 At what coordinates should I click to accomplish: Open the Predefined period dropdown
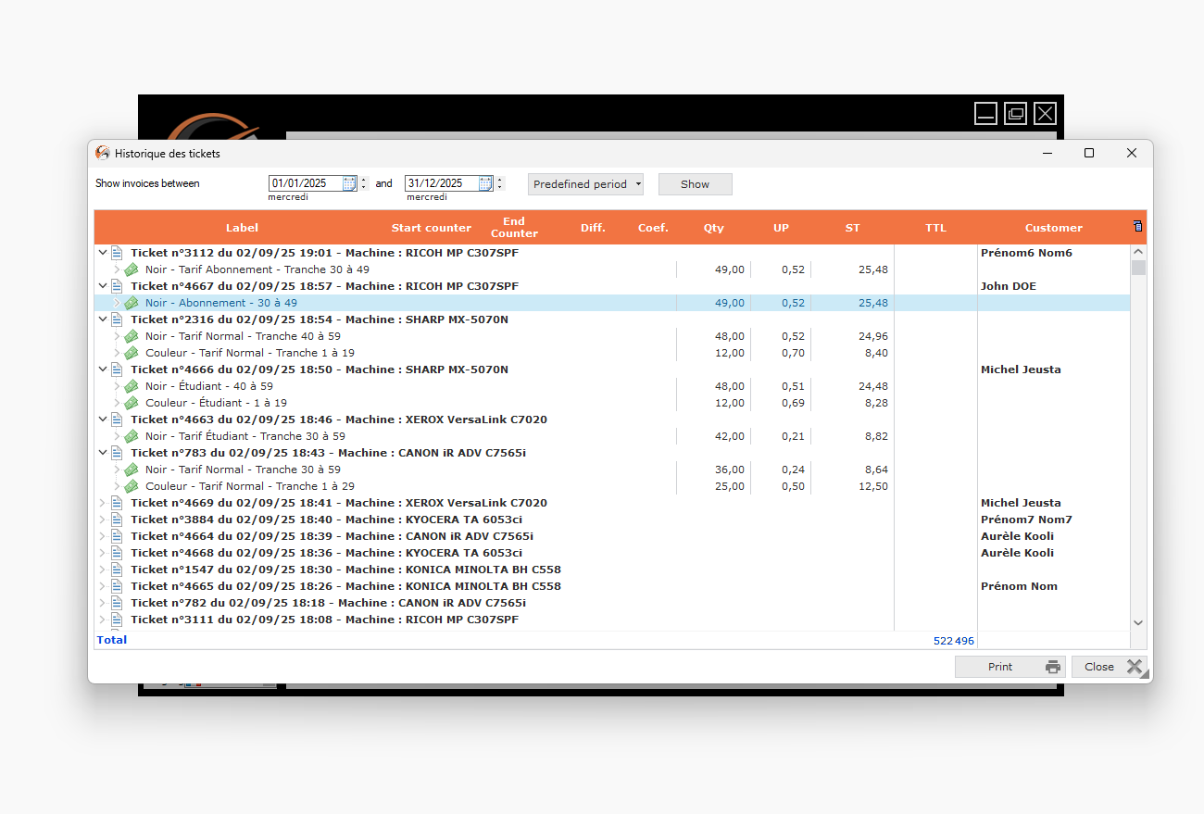coord(585,184)
